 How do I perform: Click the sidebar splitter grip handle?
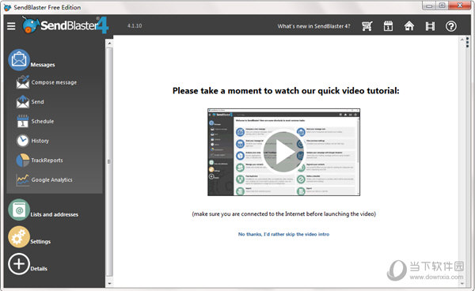click(109, 161)
